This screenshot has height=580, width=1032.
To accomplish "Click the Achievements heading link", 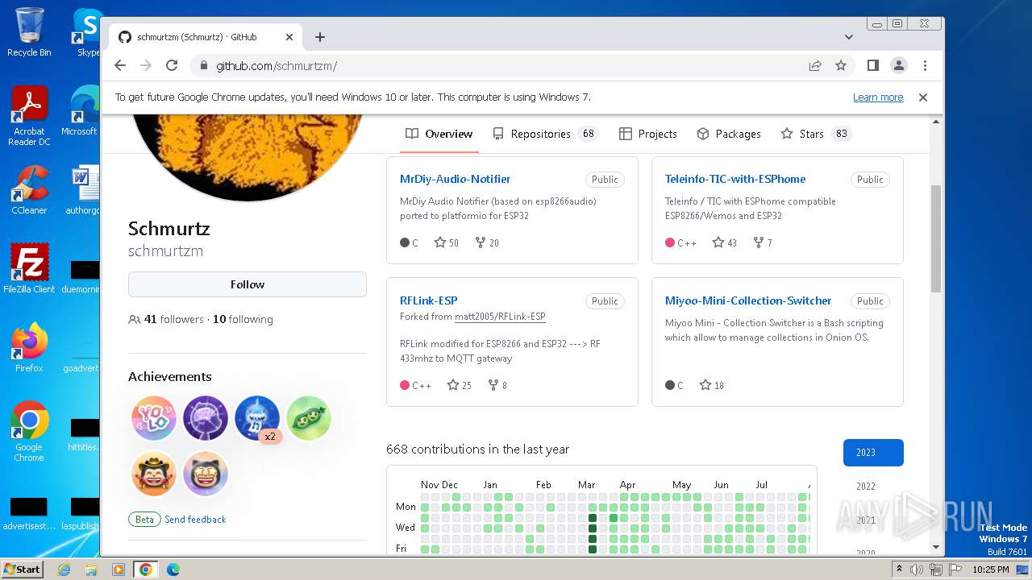I will pos(170,376).
